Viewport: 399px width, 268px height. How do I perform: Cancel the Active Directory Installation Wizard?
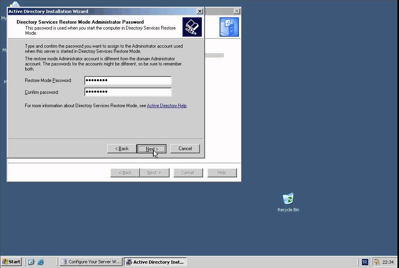click(x=185, y=149)
